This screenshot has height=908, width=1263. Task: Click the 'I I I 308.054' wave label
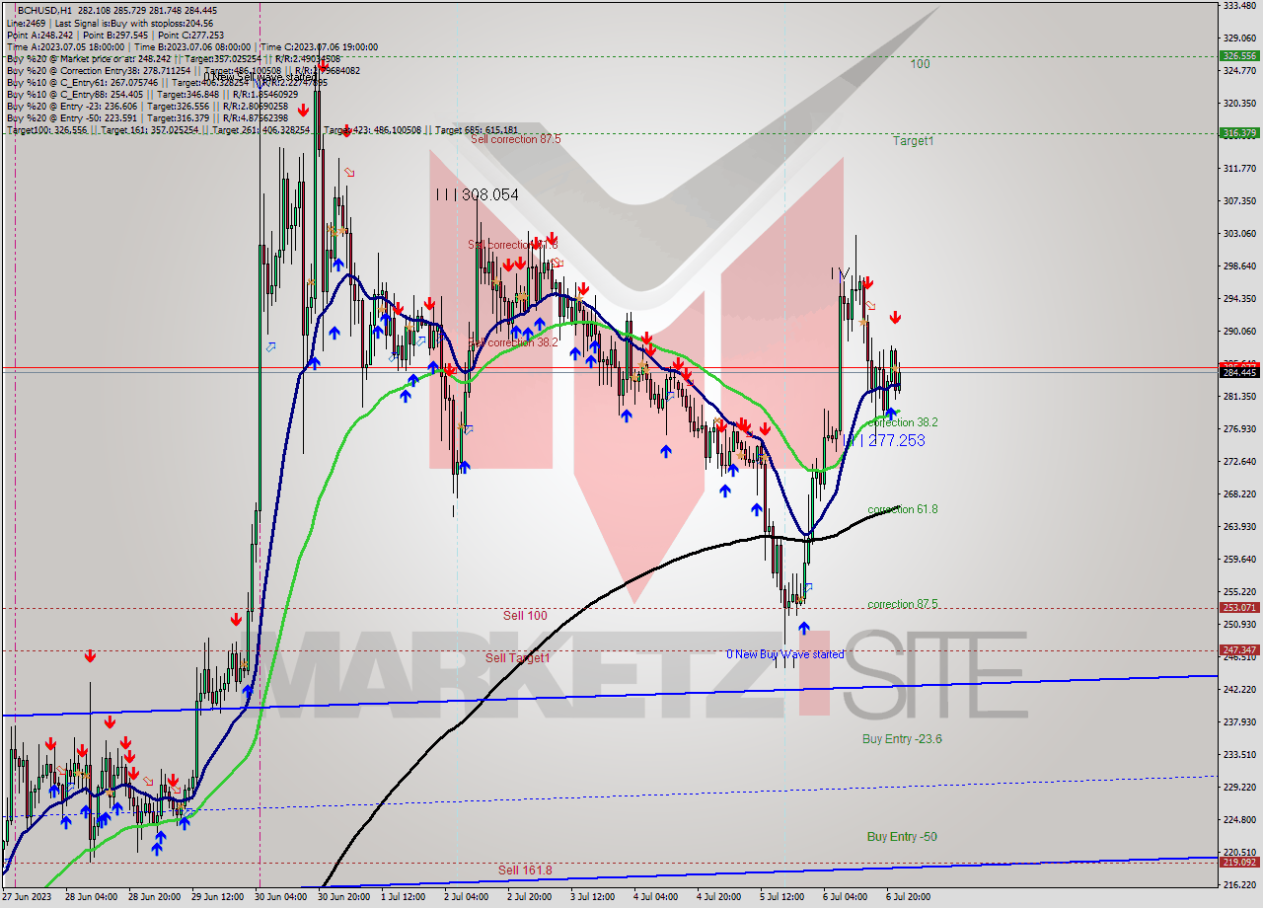click(477, 195)
